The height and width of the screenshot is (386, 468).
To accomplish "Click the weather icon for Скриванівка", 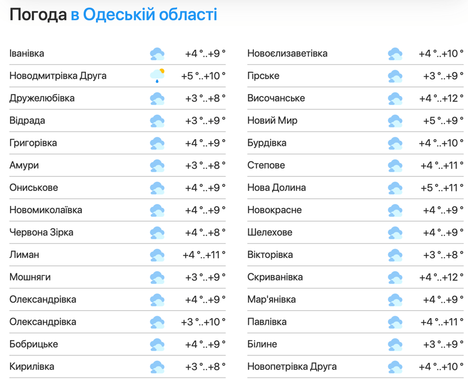I will tap(395, 277).
